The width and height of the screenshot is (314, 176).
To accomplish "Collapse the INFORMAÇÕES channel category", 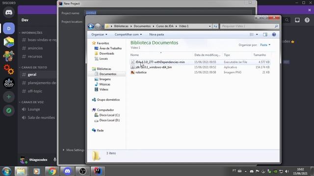I will tap(31, 33).
